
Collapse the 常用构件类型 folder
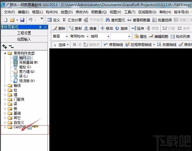5,53
